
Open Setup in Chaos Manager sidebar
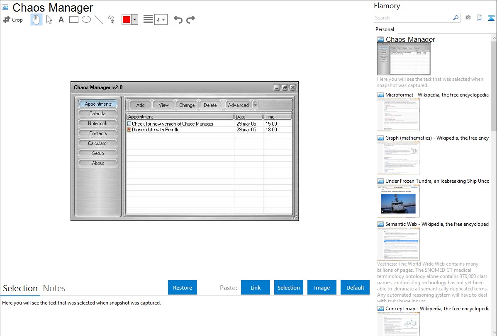[x=98, y=153]
